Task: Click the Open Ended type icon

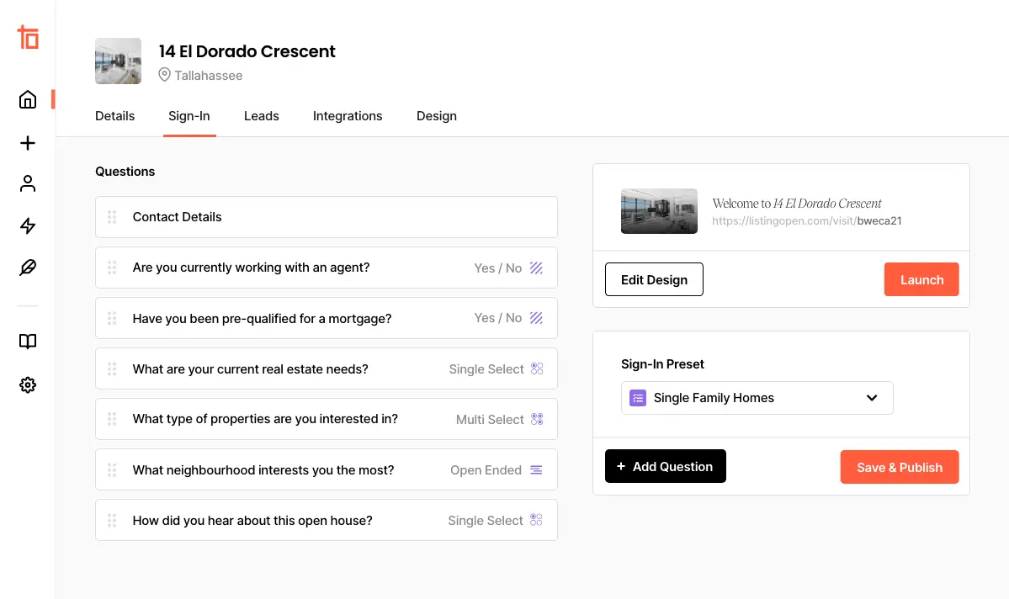Action: pos(536,470)
